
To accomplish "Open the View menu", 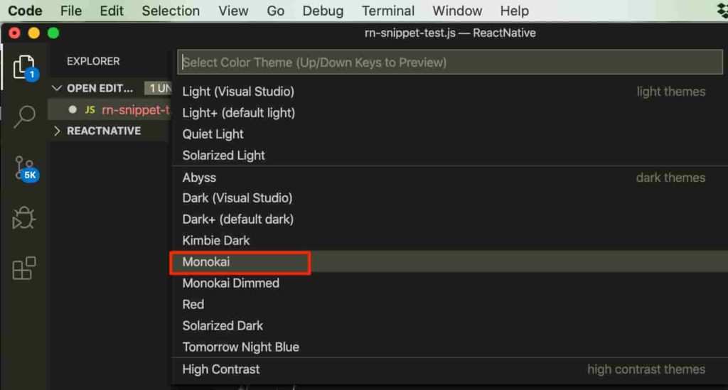I will click(233, 11).
